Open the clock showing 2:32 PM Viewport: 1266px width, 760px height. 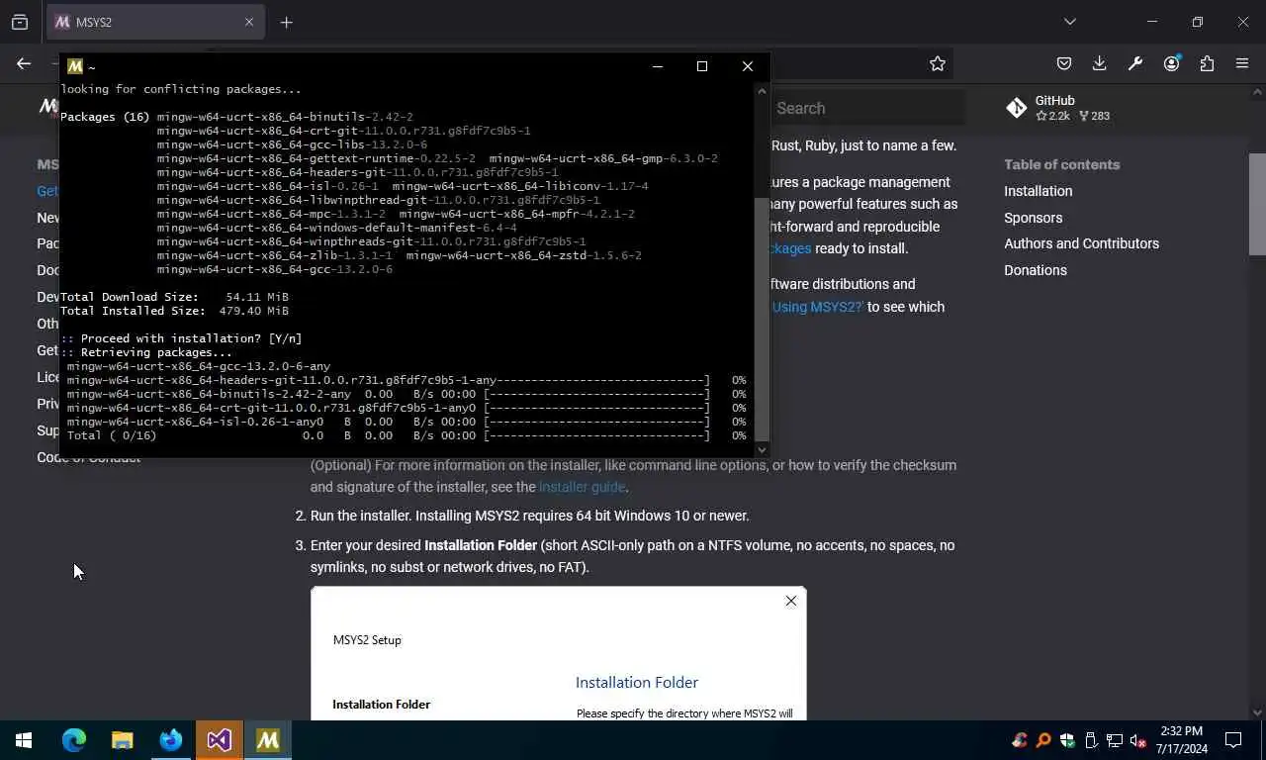click(x=1182, y=740)
